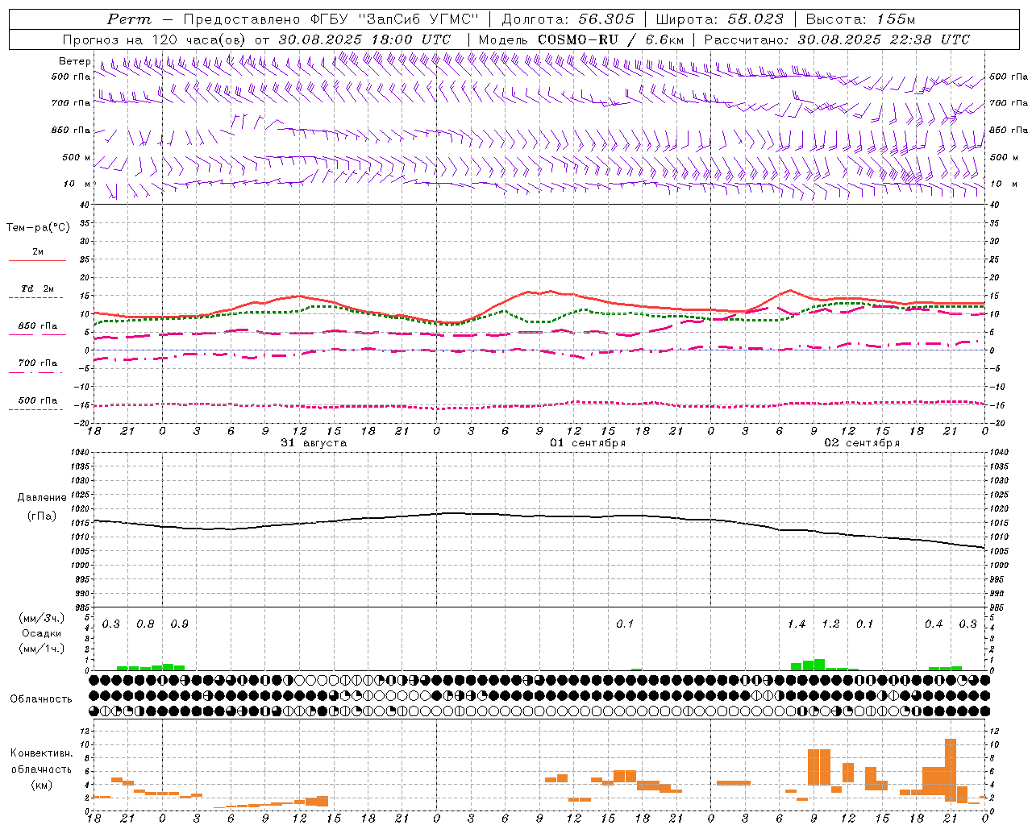Click 'Рассчитано: 30.08.2025 22:38 UTC' timestamp

pos(837,39)
